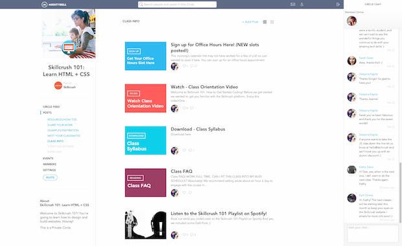This screenshot has width=402, height=246.
Task: Click Sarah Greer's name in the chat
Action: coord(366,58)
